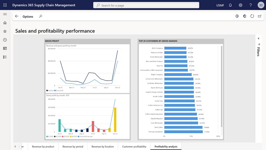The image size is (266, 150).
Task: Select the Revenue by location tab
Action: click(103, 147)
